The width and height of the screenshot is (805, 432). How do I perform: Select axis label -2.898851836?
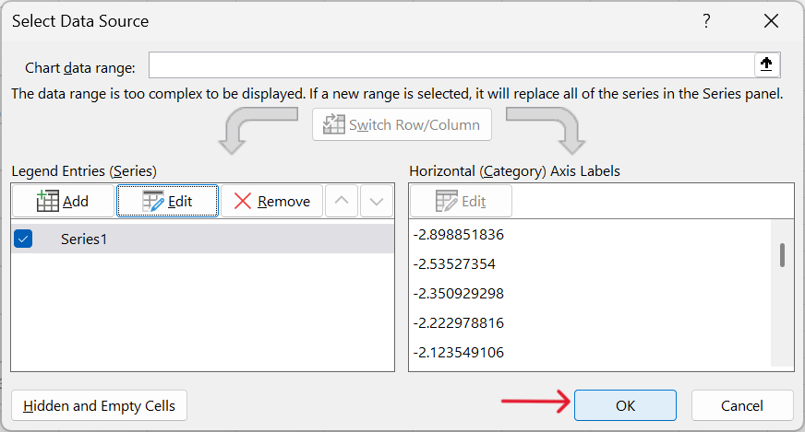pos(459,235)
